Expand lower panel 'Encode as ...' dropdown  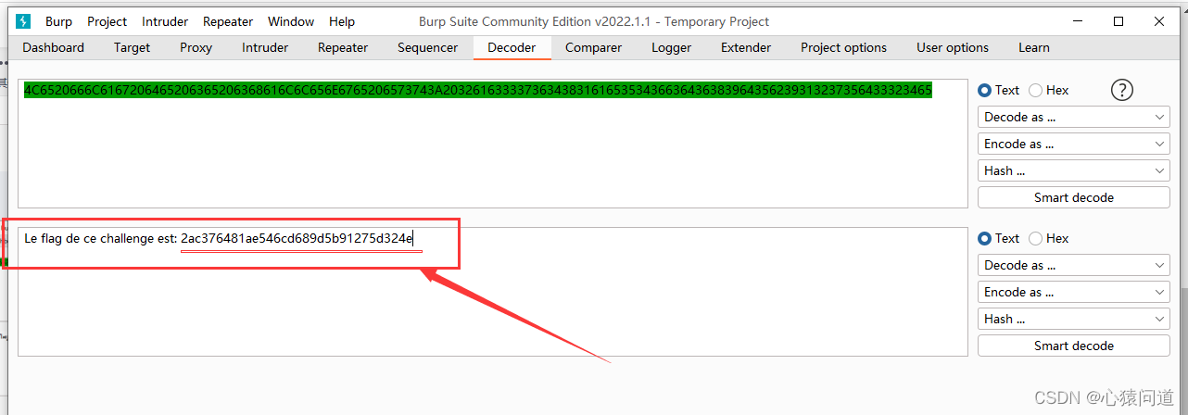[x=1074, y=292]
